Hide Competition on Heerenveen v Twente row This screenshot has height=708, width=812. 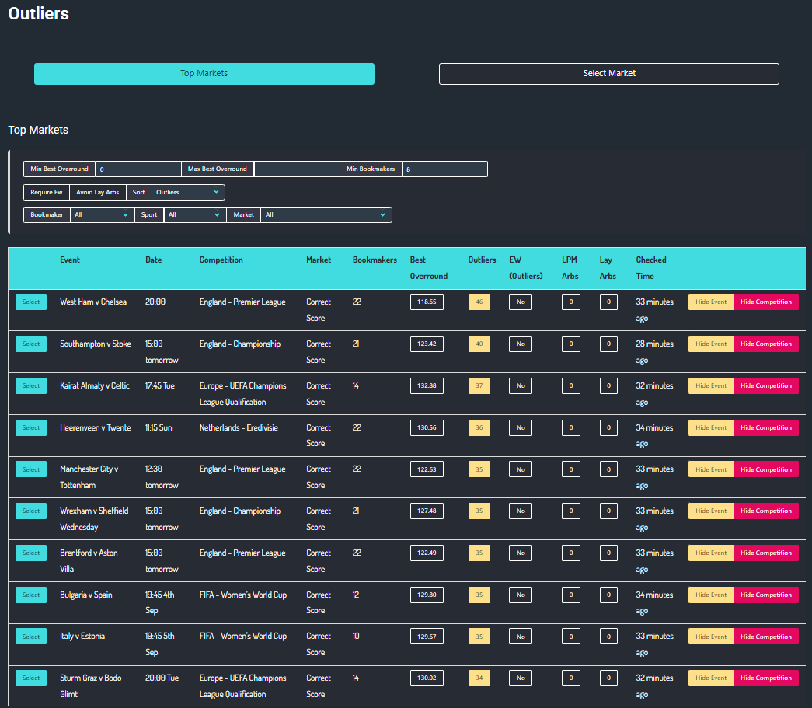766,427
